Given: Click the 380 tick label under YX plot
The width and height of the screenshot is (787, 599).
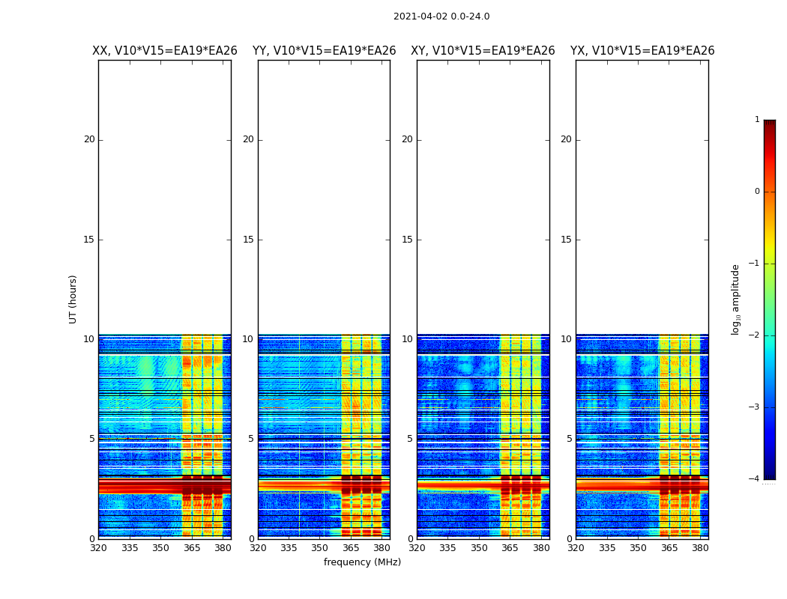Looking at the screenshot, I should [699, 548].
